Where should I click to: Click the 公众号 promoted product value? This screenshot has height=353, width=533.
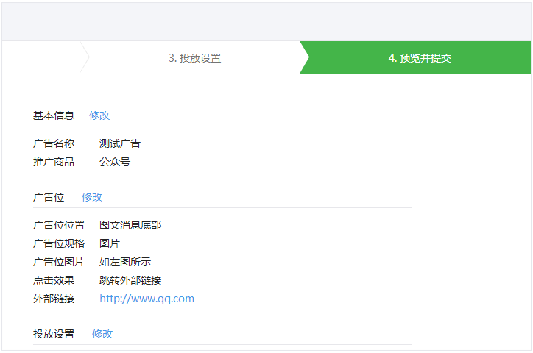pyautogui.click(x=115, y=162)
